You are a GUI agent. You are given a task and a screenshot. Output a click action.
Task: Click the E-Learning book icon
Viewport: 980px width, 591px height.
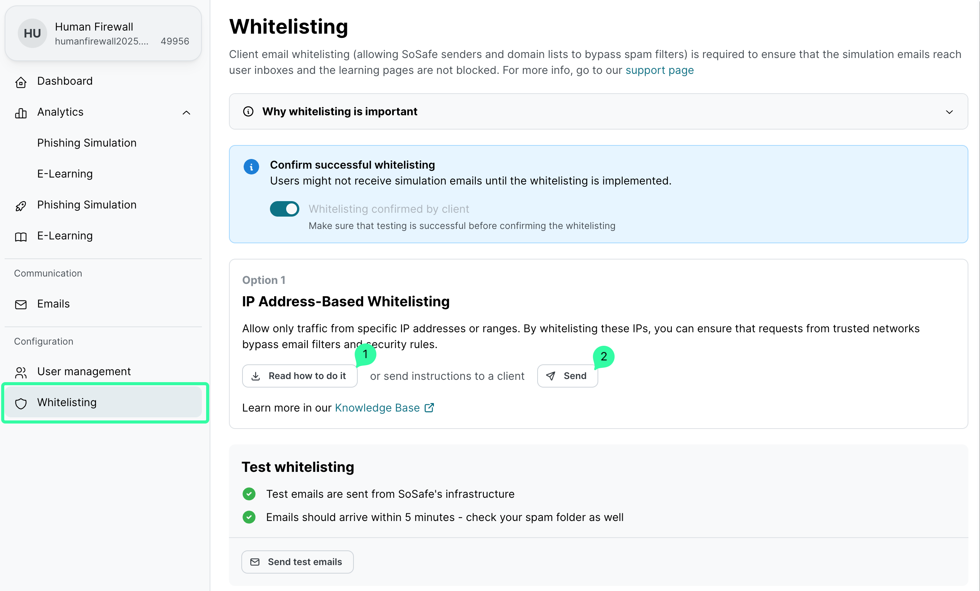point(20,237)
